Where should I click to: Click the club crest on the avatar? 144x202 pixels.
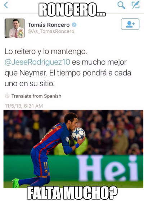pos(21,34)
